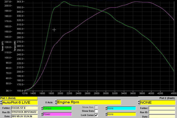The width and height of the screenshot is (177, 118).
Task: Click the white crosshair cursor on the graph
Action: [x=54, y=30]
